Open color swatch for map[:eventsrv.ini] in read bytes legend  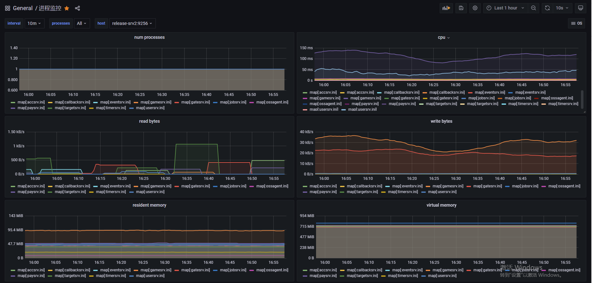[x=95, y=186]
